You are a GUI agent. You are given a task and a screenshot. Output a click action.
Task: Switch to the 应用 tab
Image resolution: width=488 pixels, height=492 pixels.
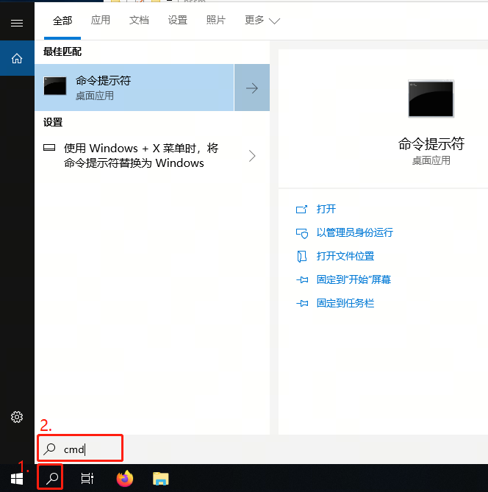coord(101,20)
